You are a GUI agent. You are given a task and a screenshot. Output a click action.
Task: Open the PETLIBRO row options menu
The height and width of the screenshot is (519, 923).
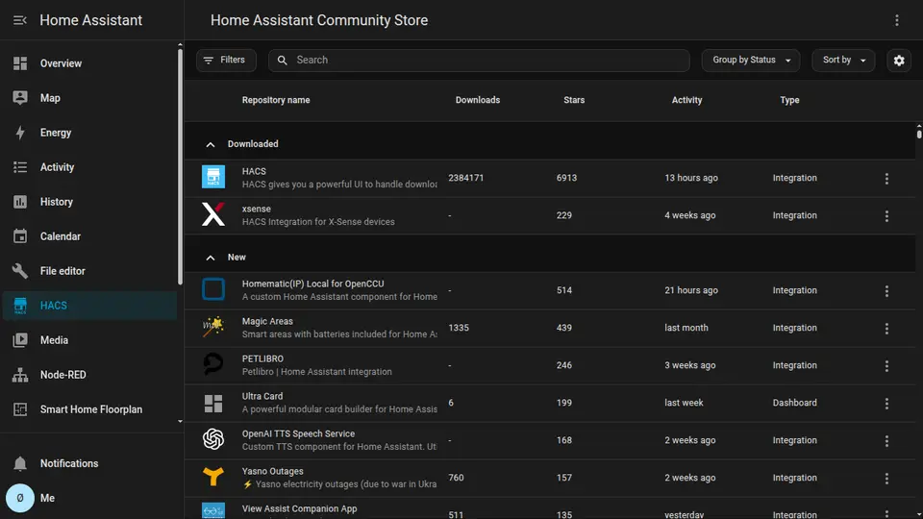pos(886,366)
